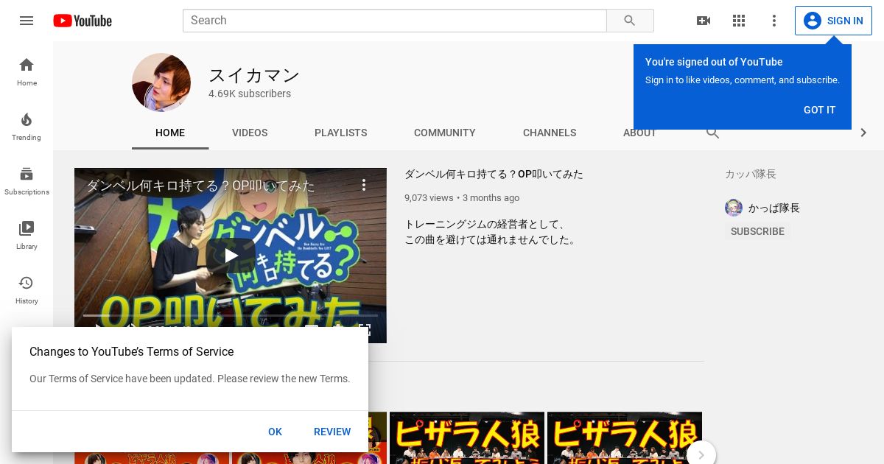Dismiss the tooltip with GOT IT
Viewport: 884px width, 464px height.
point(820,110)
